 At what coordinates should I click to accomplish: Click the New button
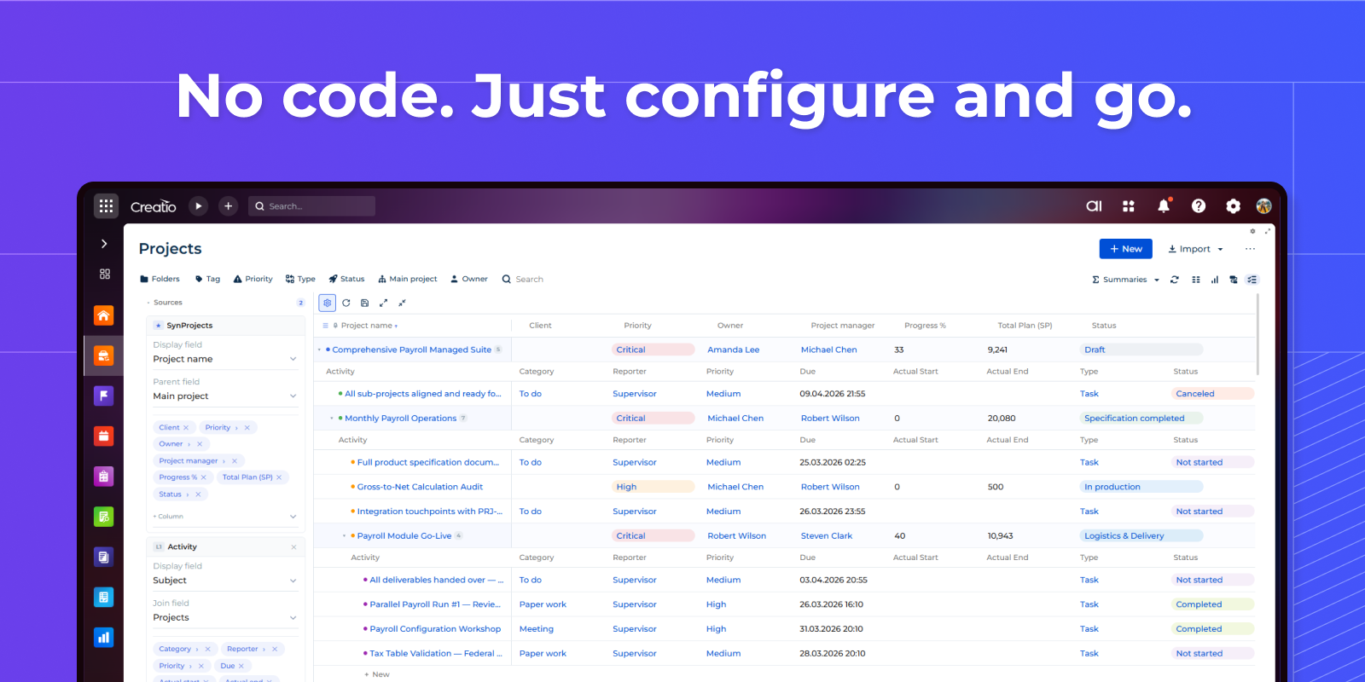coord(1125,249)
